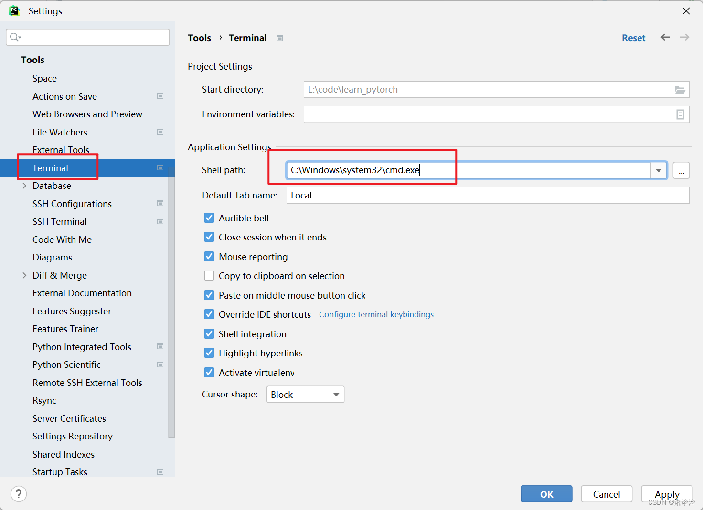This screenshot has width=703, height=510.
Task: Select Actions on Save settings page
Action: tap(64, 96)
